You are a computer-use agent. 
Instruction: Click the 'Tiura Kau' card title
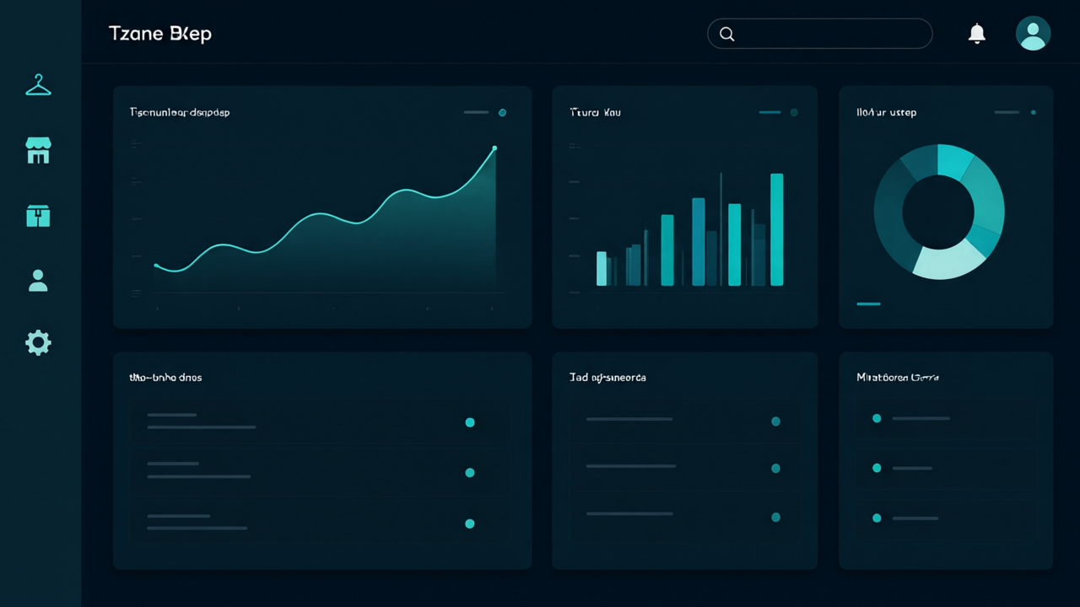click(x=596, y=112)
